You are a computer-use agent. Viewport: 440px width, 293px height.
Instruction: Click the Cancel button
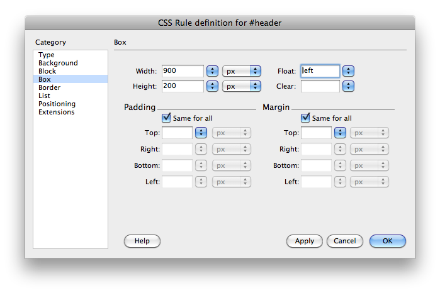[345, 241]
